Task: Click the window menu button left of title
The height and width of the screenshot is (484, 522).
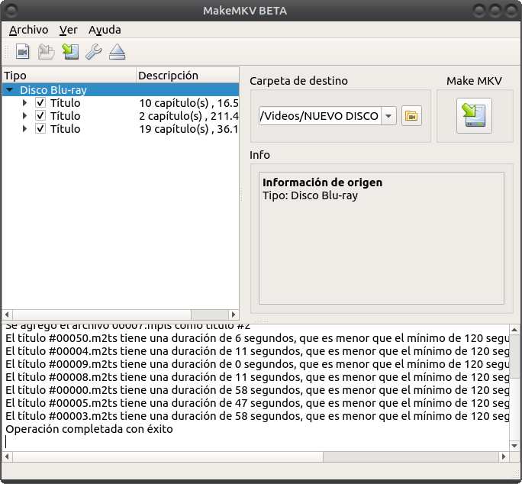Action: tap(11, 11)
